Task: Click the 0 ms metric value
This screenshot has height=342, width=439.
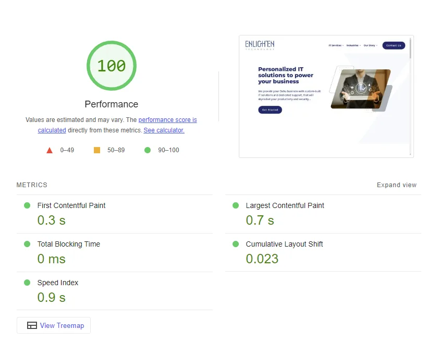Action: click(x=52, y=259)
